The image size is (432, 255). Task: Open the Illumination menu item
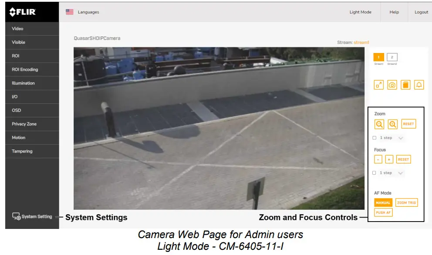[x=32, y=83]
